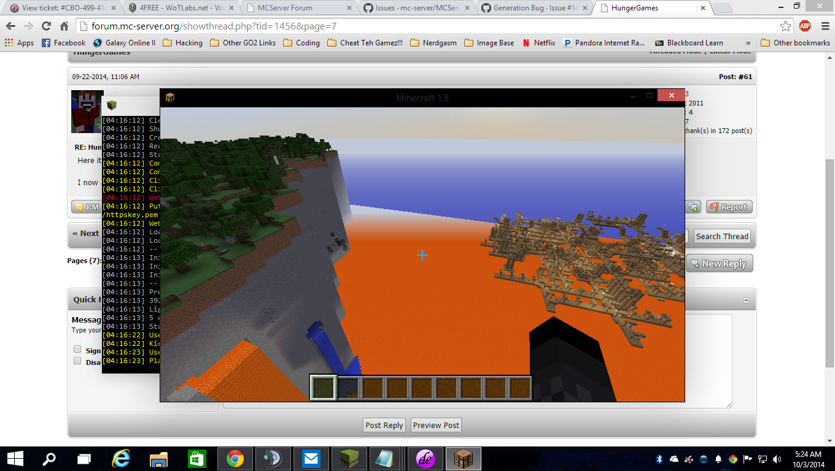Image resolution: width=835 pixels, height=471 pixels.
Task: Select the first Minecraft hotbar slot
Action: coord(323,388)
